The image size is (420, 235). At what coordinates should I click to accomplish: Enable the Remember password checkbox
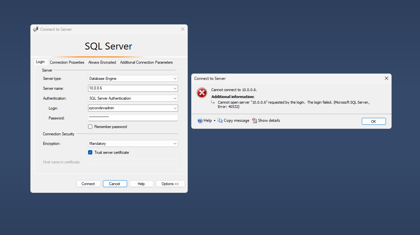click(90, 127)
